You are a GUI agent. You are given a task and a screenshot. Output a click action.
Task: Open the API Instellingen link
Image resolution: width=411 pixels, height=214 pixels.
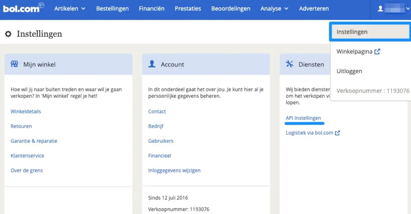click(x=303, y=118)
